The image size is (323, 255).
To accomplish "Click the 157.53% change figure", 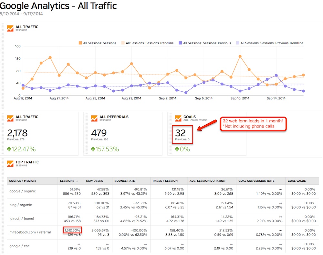I will [107, 149].
